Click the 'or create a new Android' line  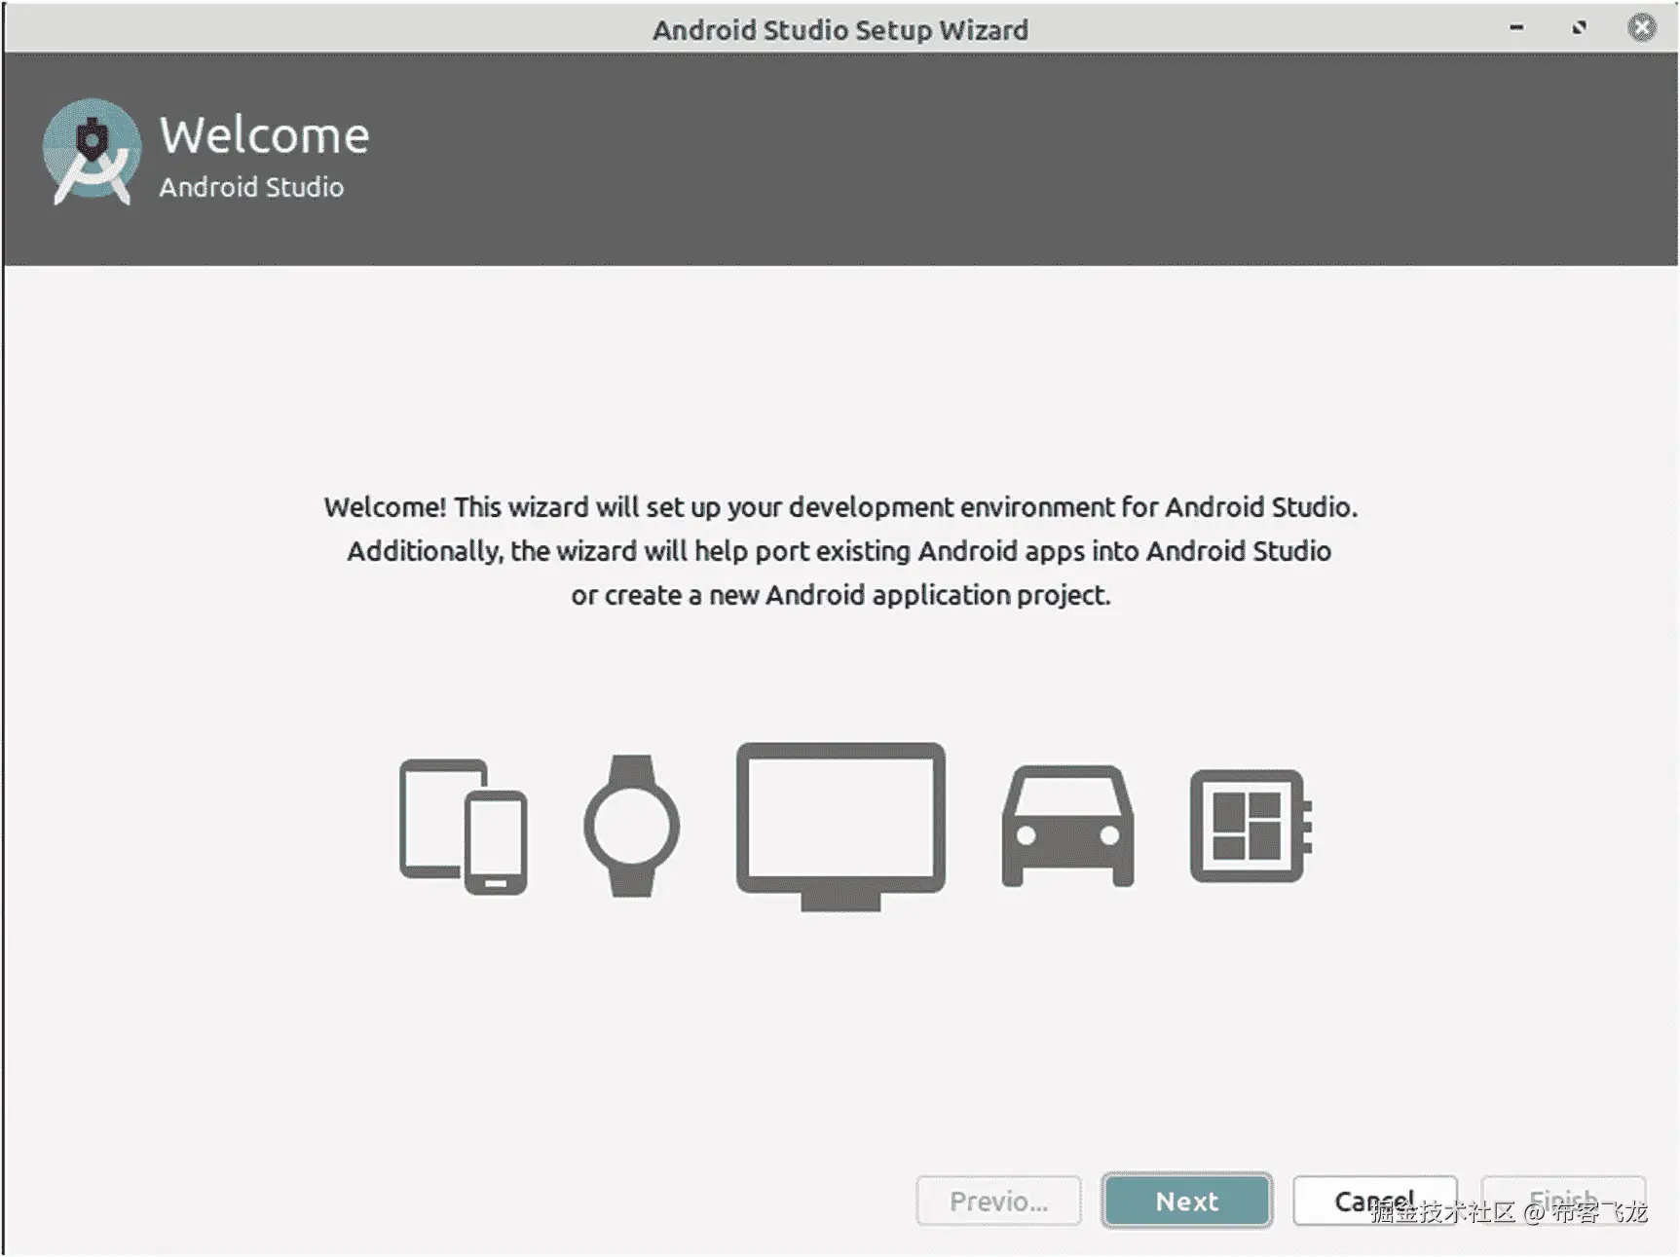(840, 595)
